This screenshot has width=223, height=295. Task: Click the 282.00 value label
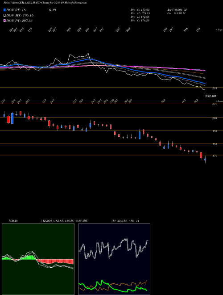[x=210, y=96]
